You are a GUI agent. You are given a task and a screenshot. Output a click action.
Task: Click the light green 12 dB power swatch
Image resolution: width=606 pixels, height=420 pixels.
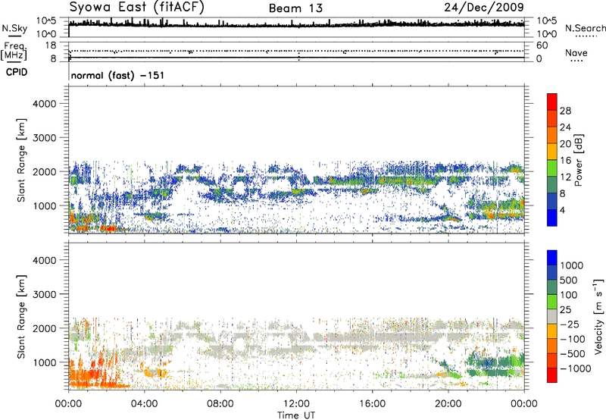(x=552, y=168)
